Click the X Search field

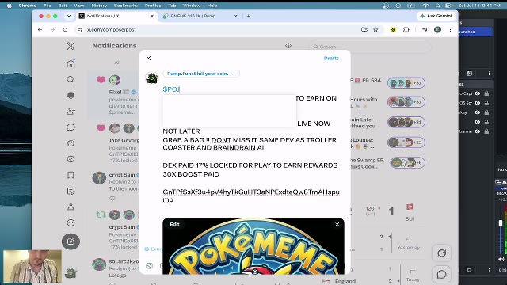pyautogui.click(x=370, y=47)
